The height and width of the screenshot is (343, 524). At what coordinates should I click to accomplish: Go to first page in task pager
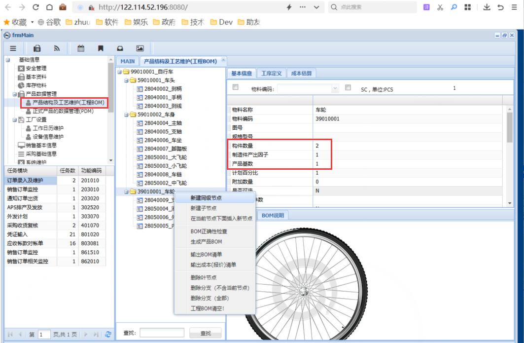(x=10, y=334)
